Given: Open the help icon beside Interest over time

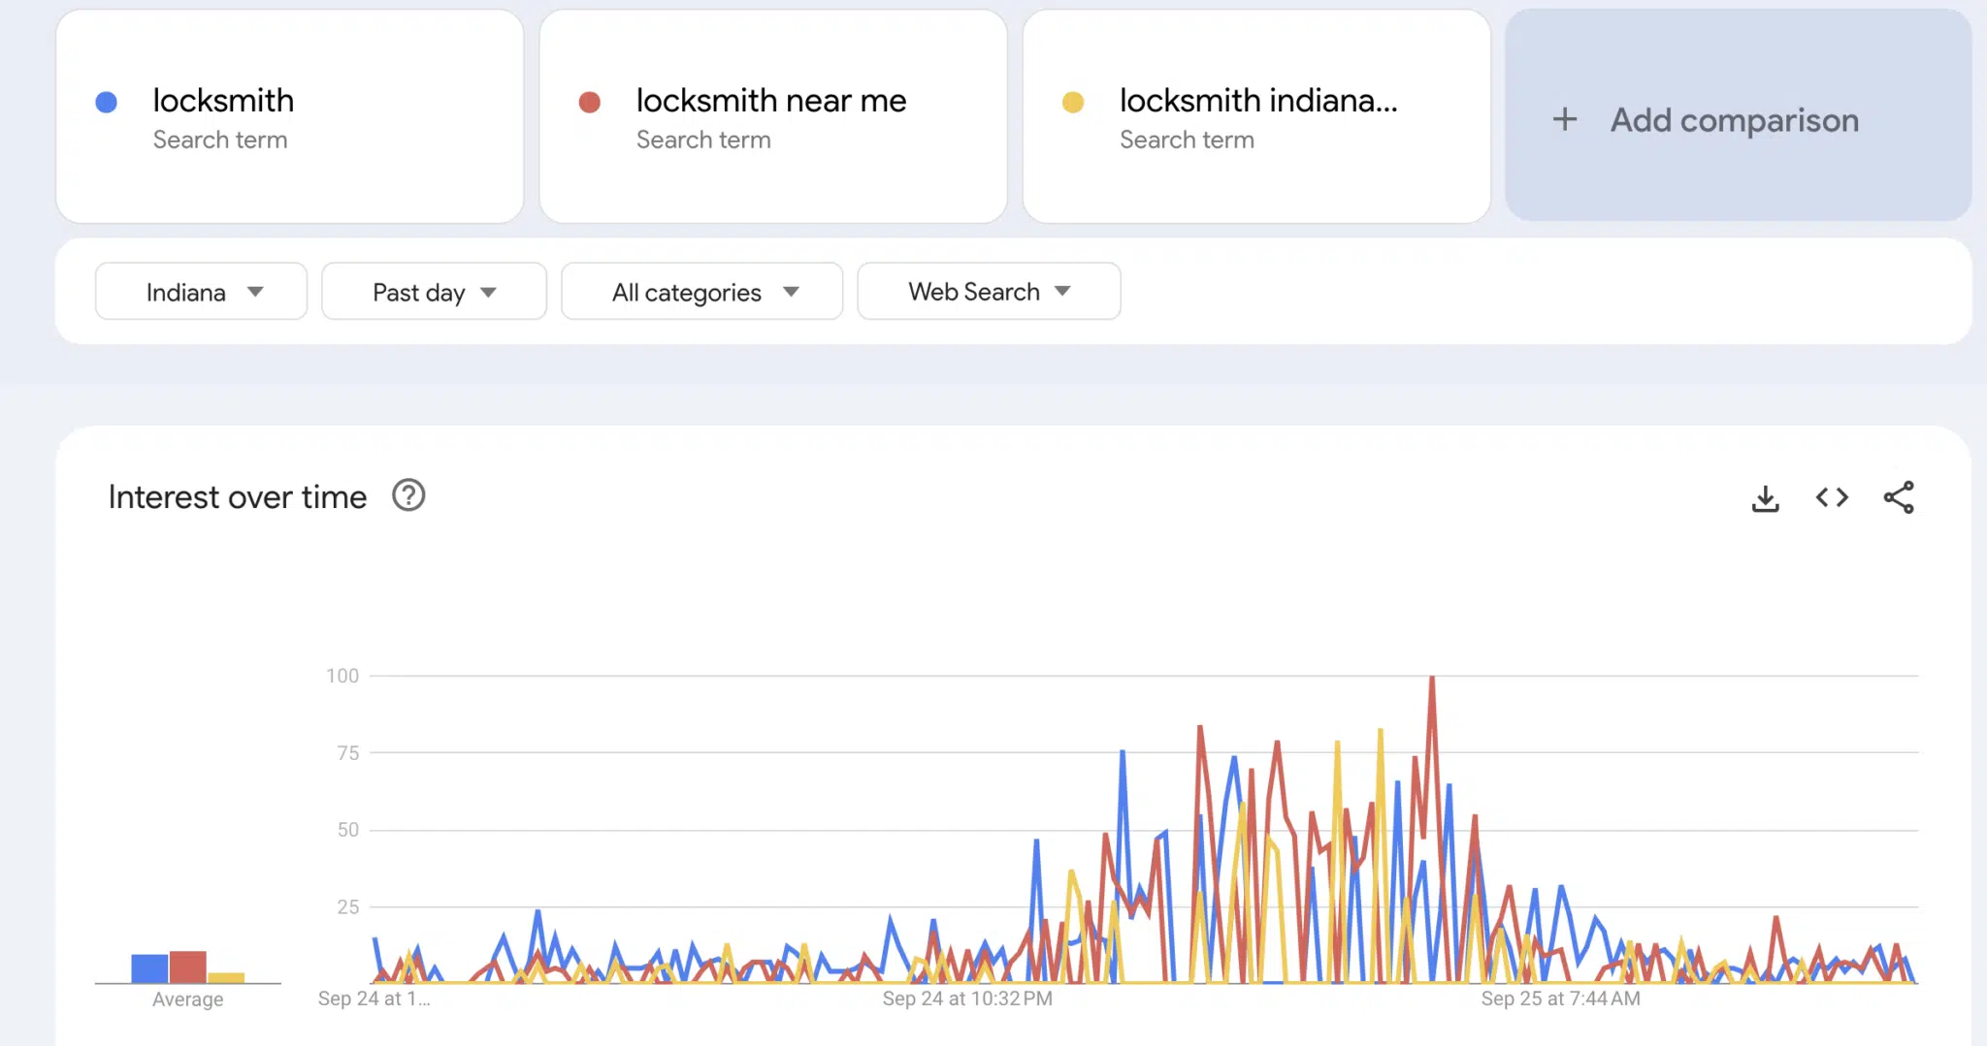Looking at the screenshot, I should [408, 496].
